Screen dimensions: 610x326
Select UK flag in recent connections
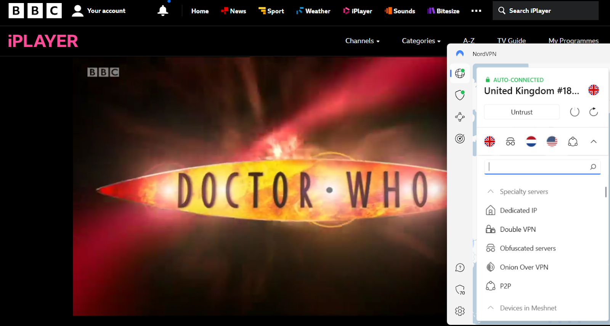490,141
